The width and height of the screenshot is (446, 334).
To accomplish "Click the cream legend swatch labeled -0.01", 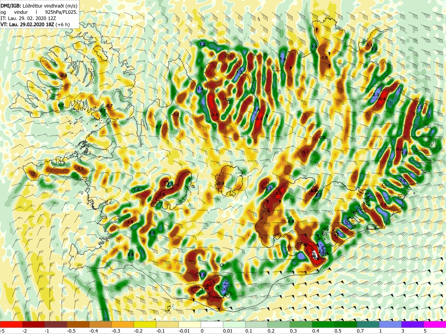I will [x=190, y=324].
